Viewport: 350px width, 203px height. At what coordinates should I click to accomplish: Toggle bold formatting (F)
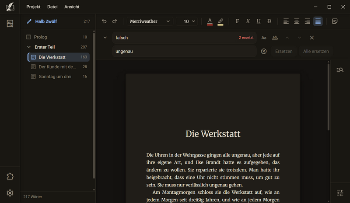[x=237, y=21]
